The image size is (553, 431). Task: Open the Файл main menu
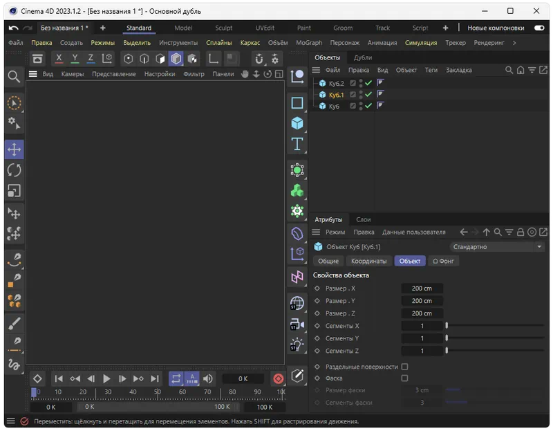[x=16, y=43]
